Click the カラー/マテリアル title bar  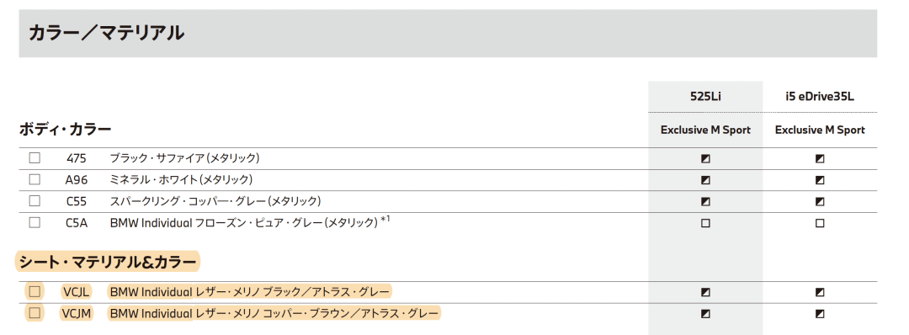(448, 33)
